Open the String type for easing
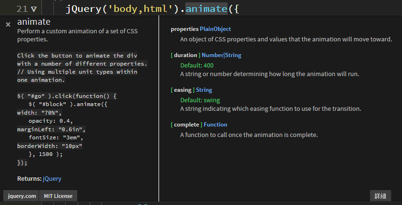402x205 pixels. click(204, 90)
